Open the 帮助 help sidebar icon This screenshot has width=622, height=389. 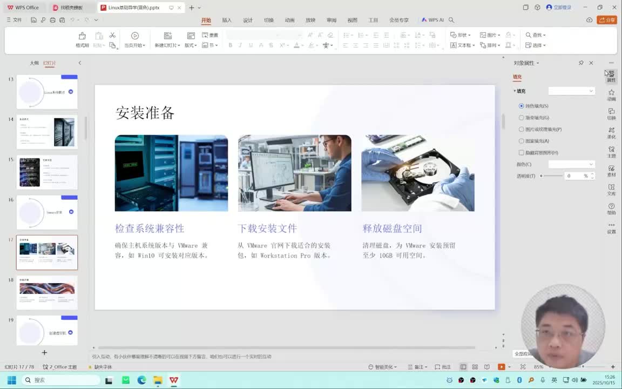611,209
